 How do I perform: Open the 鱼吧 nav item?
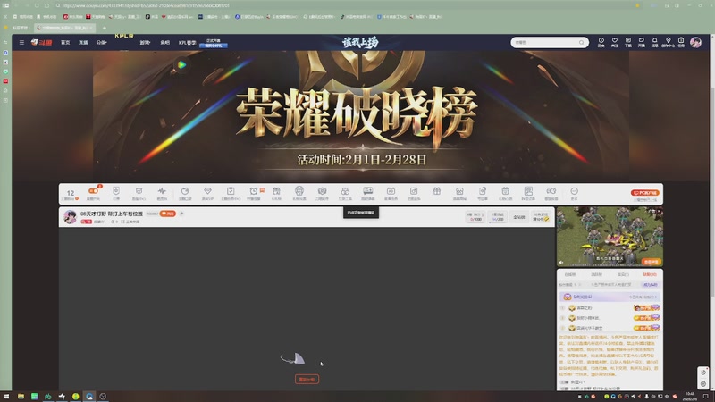pyautogui.click(x=164, y=42)
